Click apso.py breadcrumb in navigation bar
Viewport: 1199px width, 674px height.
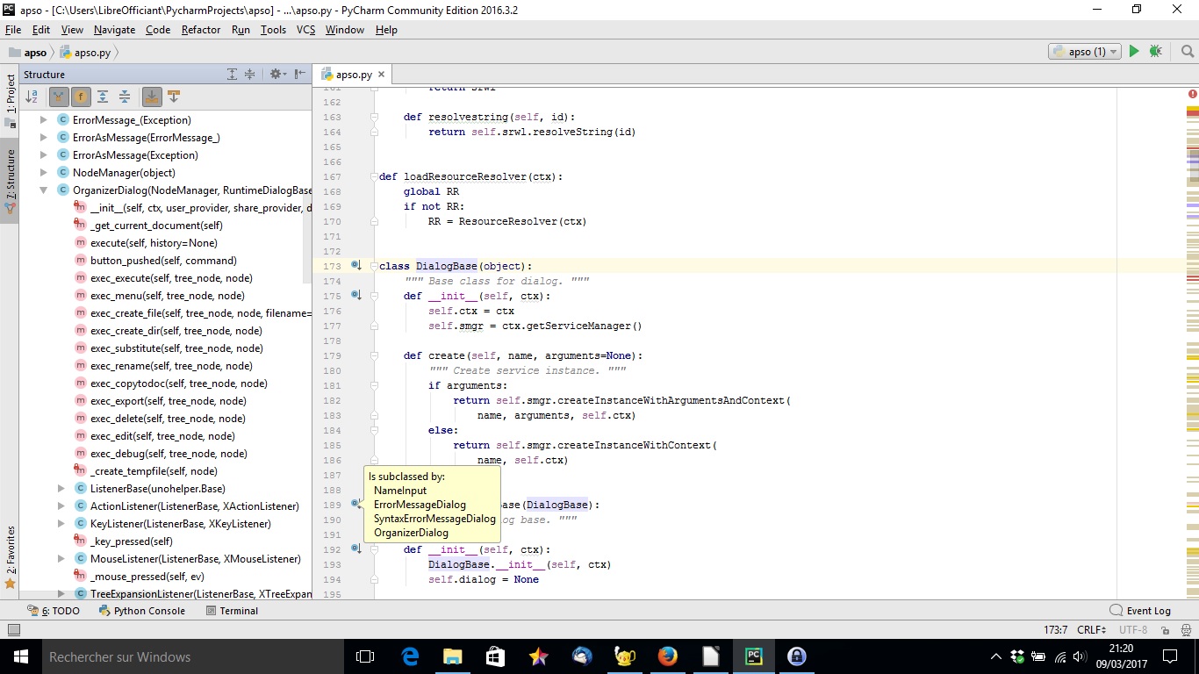85,52
